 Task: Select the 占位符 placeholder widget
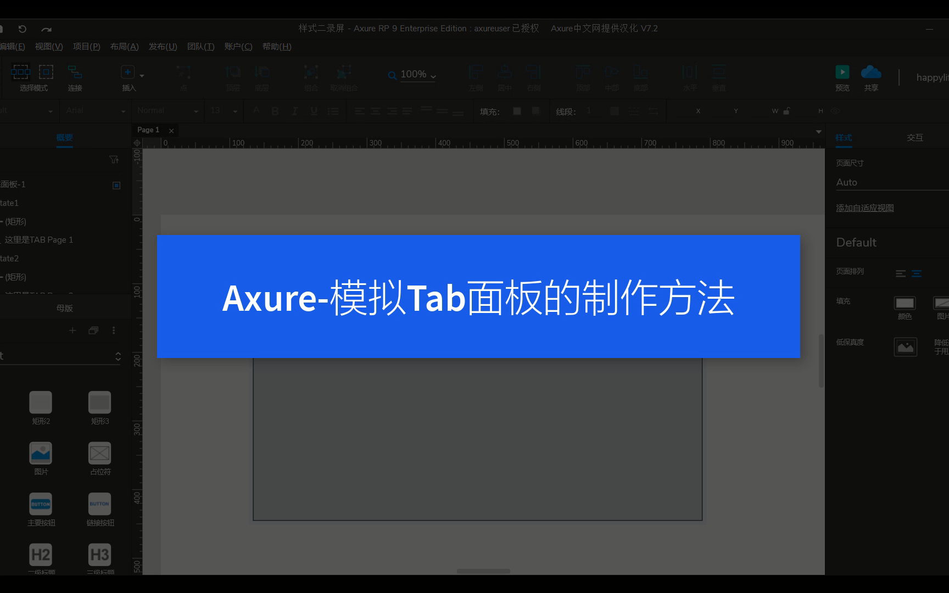point(99,453)
